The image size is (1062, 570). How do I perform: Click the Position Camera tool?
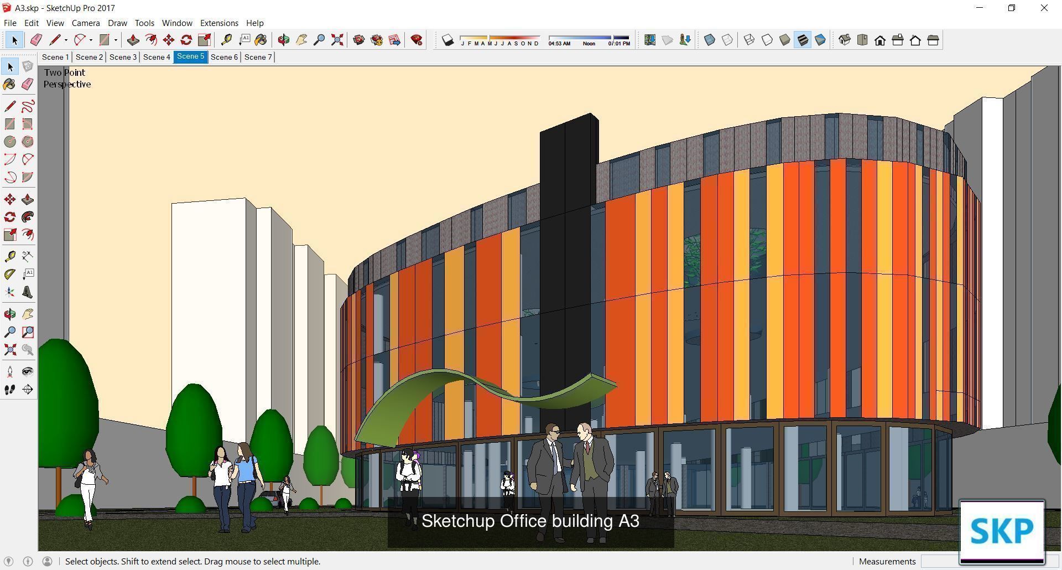point(10,371)
